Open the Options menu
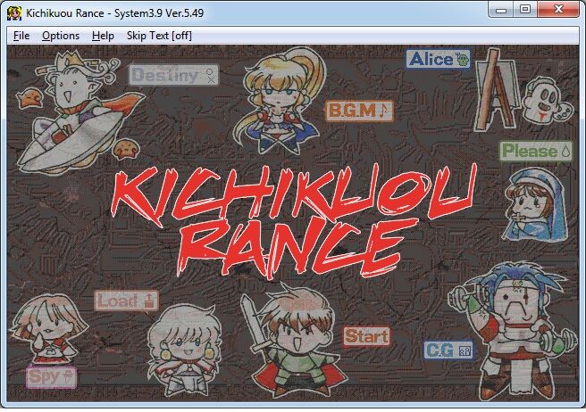The image size is (586, 412). coord(61,36)
